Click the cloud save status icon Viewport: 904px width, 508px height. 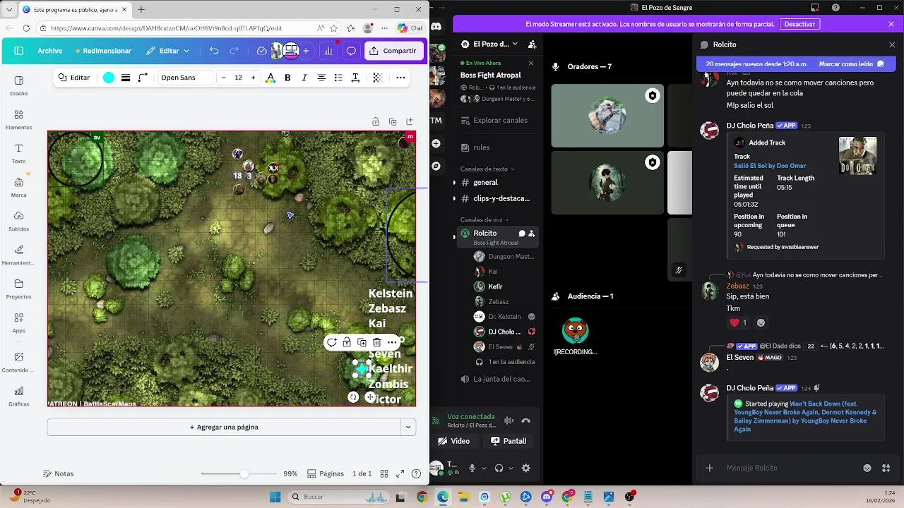click(x=261, y=51)
